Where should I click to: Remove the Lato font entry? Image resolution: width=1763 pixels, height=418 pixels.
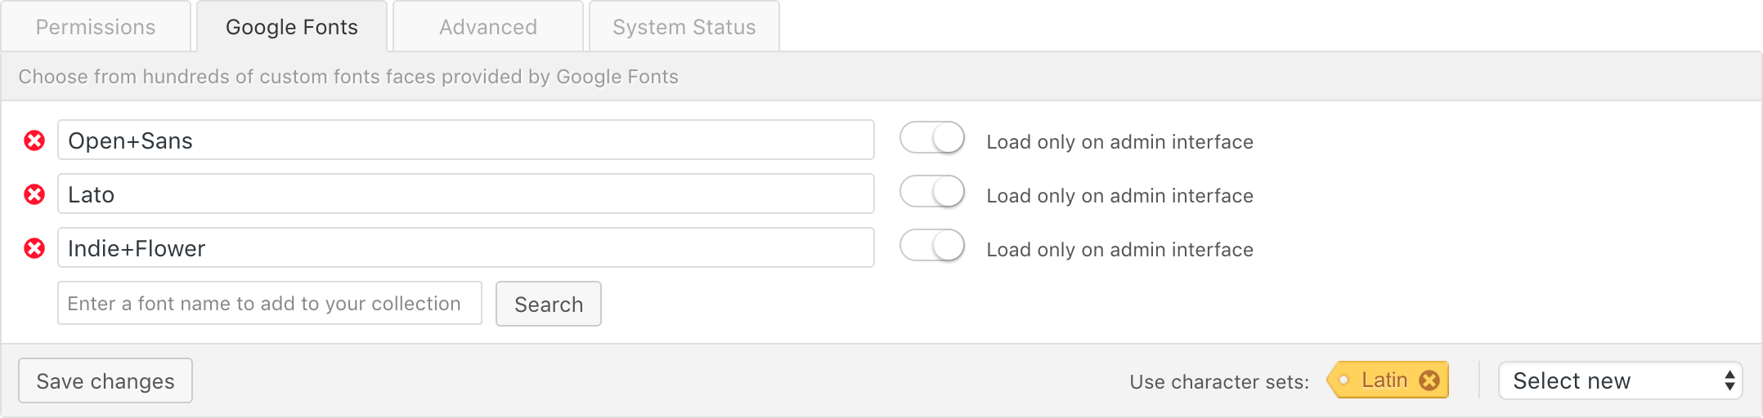pos(34,195)
